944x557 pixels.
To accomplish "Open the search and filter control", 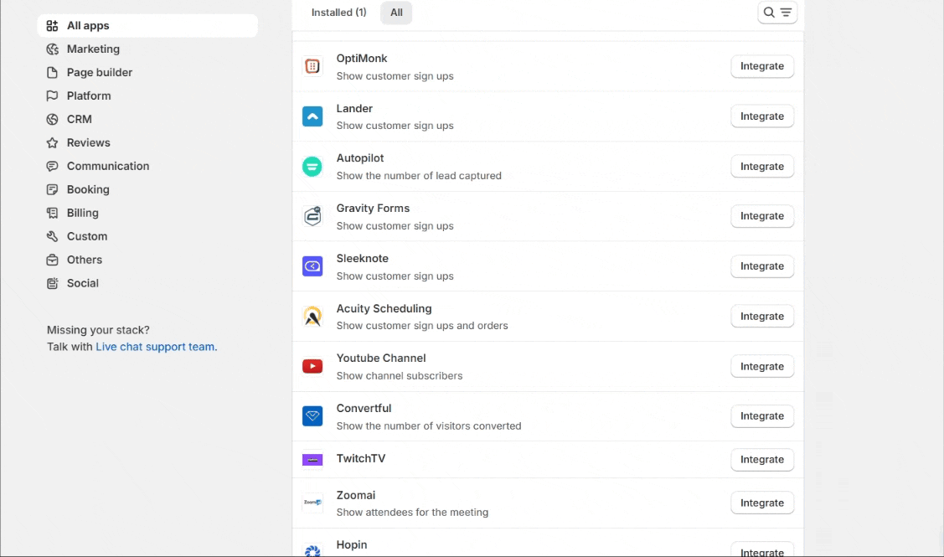I will (777, 13).
